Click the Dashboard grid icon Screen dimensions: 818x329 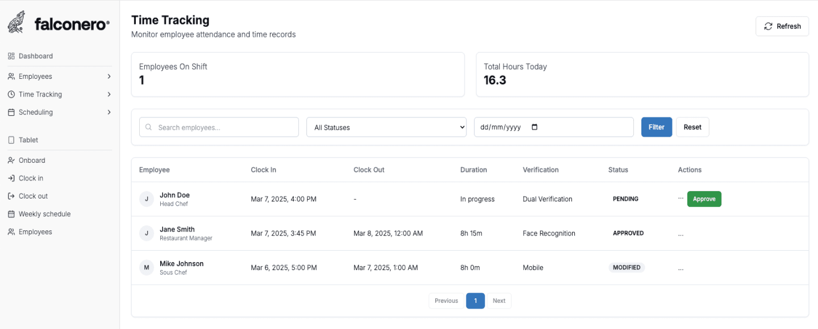11,56
